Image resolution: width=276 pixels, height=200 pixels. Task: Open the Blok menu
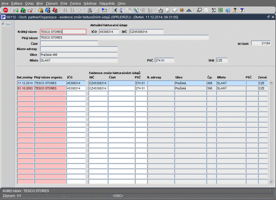coord(40,3)
